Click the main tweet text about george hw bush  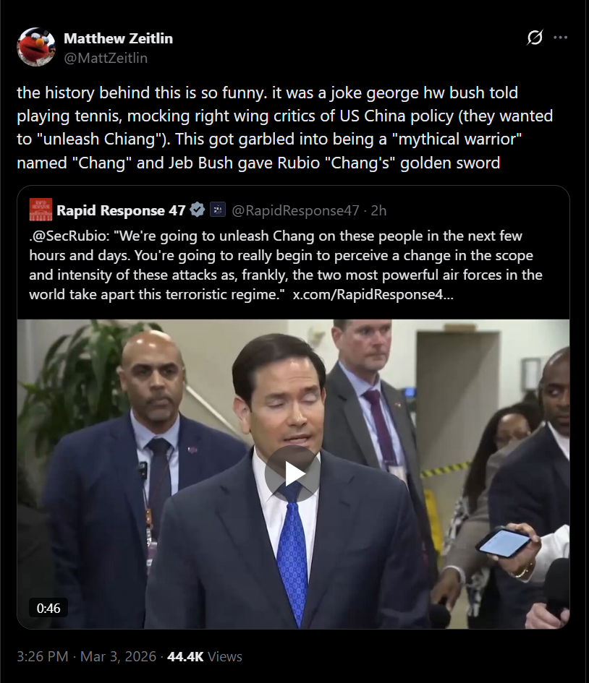point(284,128)
